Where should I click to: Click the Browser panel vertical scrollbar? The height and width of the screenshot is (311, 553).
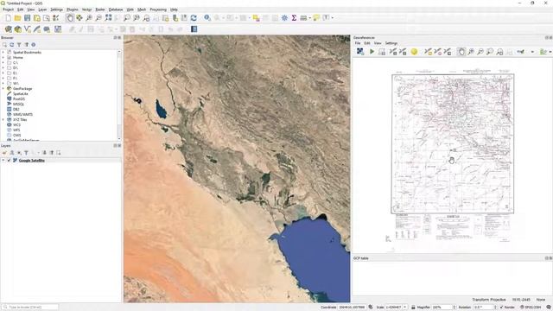coord(119,95)
